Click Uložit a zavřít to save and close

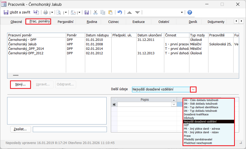click(17, 12)
